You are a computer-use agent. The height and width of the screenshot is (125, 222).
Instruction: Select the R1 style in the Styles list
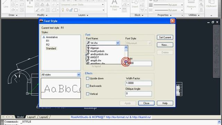[48, 41]
